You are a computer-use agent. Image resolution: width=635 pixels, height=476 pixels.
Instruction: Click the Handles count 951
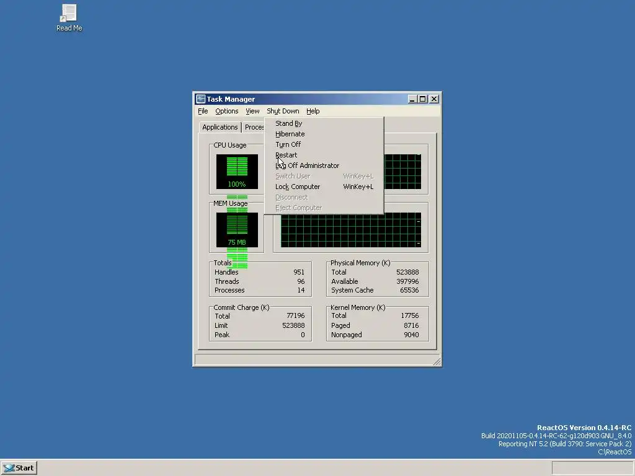(299, 272)
